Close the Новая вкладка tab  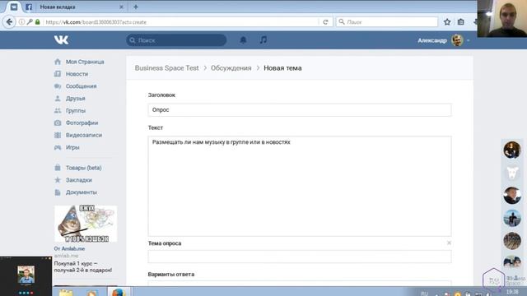tap(121, 7)
